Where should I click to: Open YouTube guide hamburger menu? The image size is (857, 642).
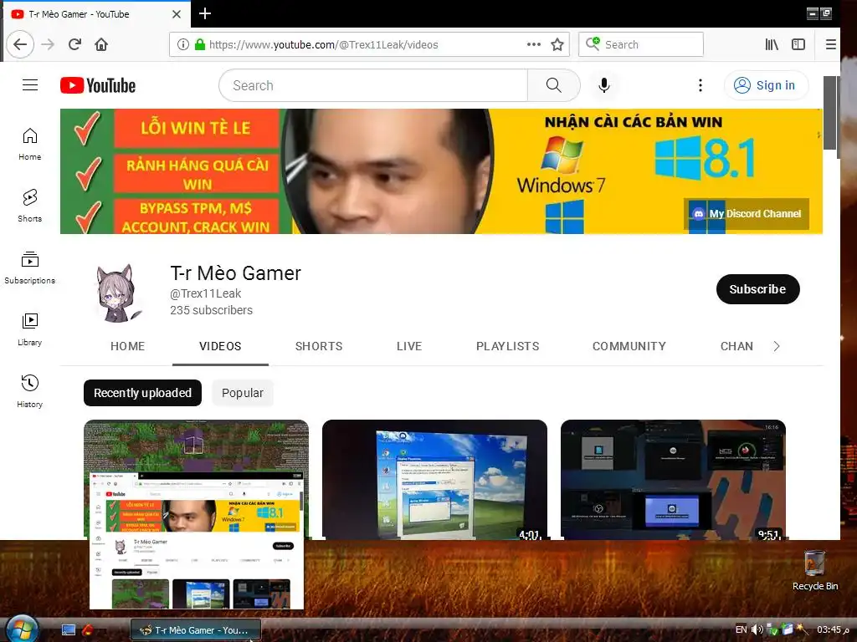tap(30, 85)
